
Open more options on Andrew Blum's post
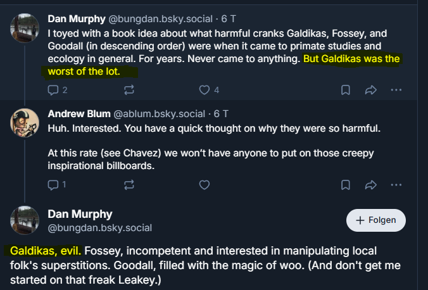coord(396,185)
